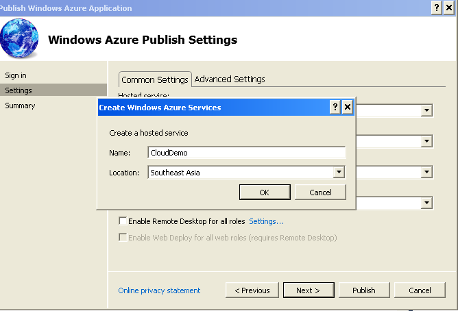This screenshot has width=458, height=311.
Task: Click the Windows Azure Publish Settings heading
Action: tap(143, 40)
